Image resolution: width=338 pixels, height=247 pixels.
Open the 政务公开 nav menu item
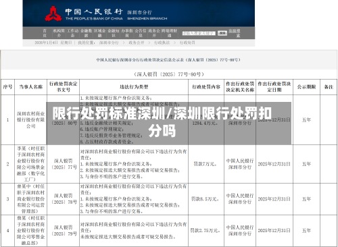point(154,33)
